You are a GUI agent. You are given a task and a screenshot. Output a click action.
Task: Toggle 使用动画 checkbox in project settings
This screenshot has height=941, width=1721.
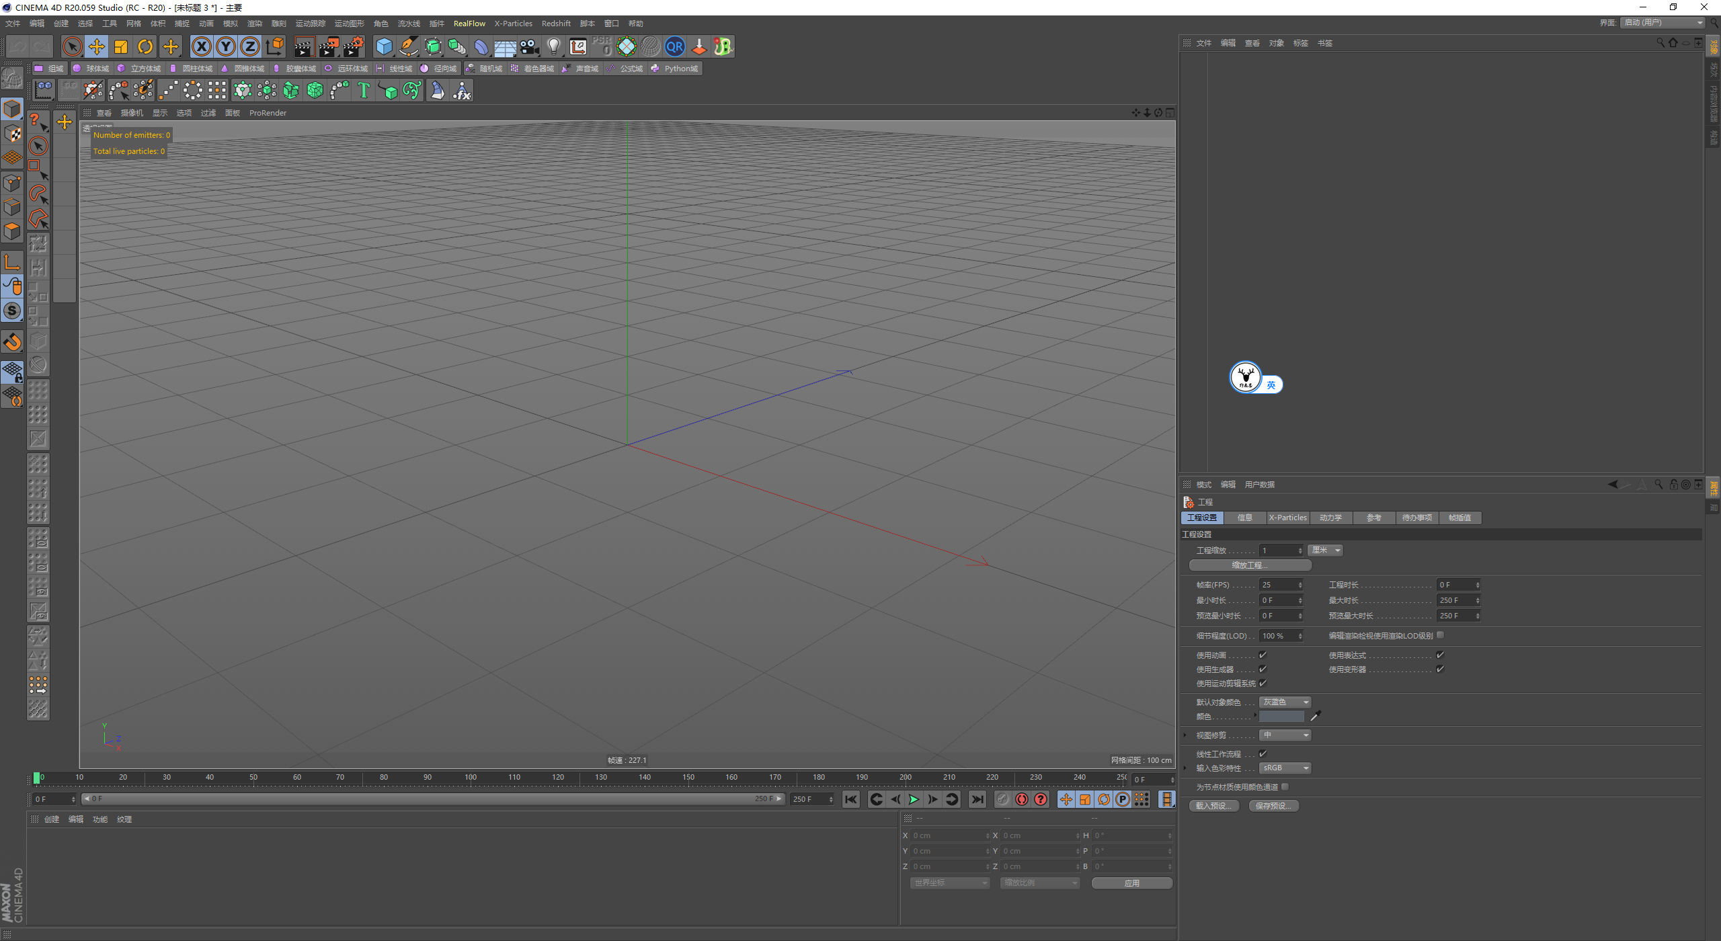(1265, 655)
